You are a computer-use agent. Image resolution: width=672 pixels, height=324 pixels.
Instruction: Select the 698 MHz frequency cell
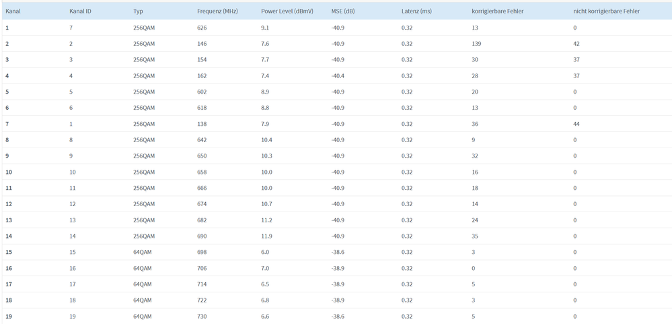click(x=202, y=253)
